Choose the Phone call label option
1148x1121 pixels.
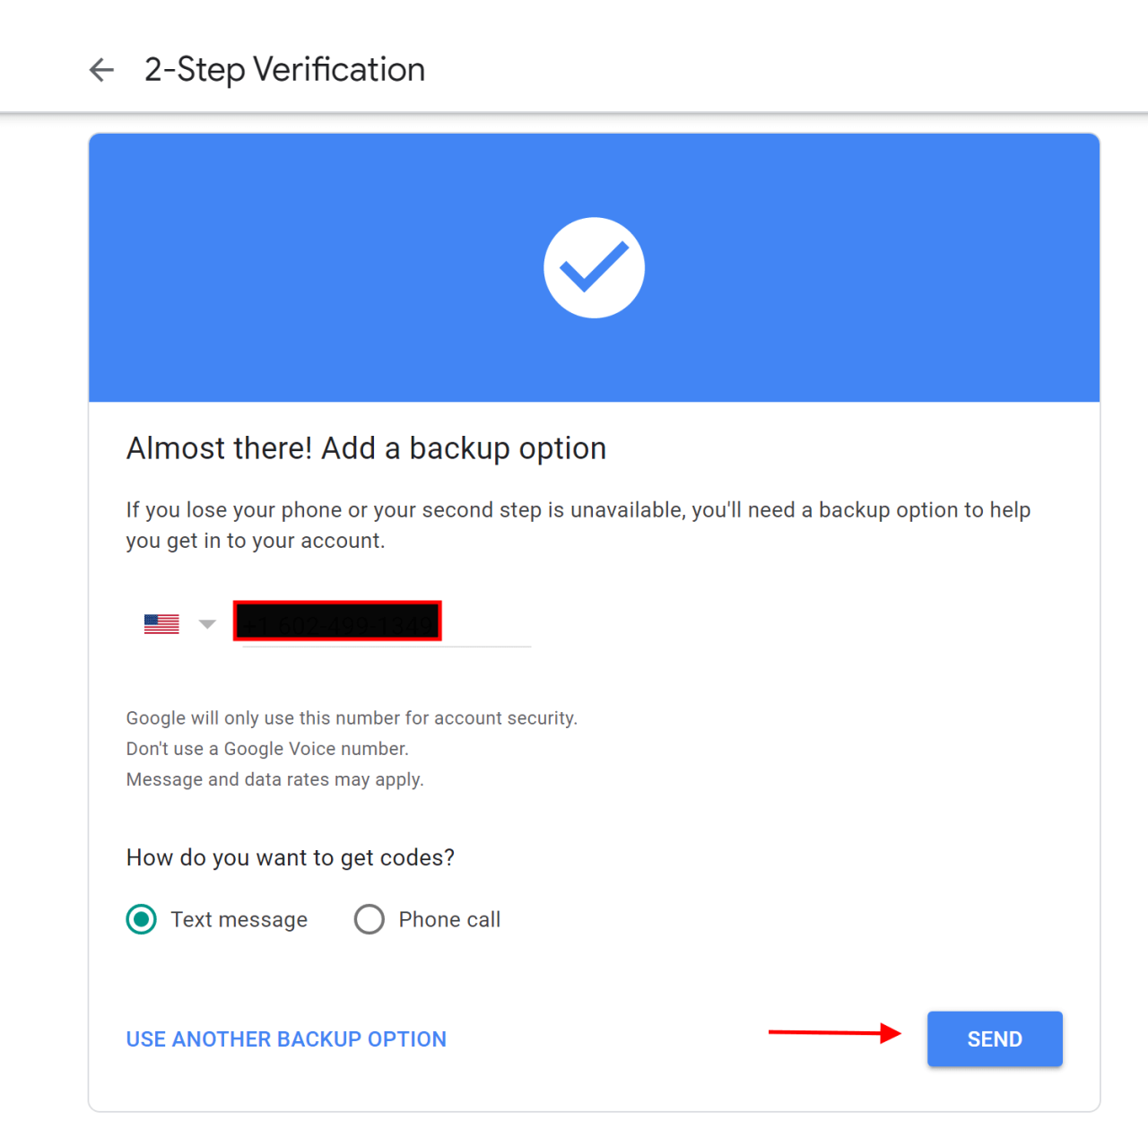[x=449, y=920]
